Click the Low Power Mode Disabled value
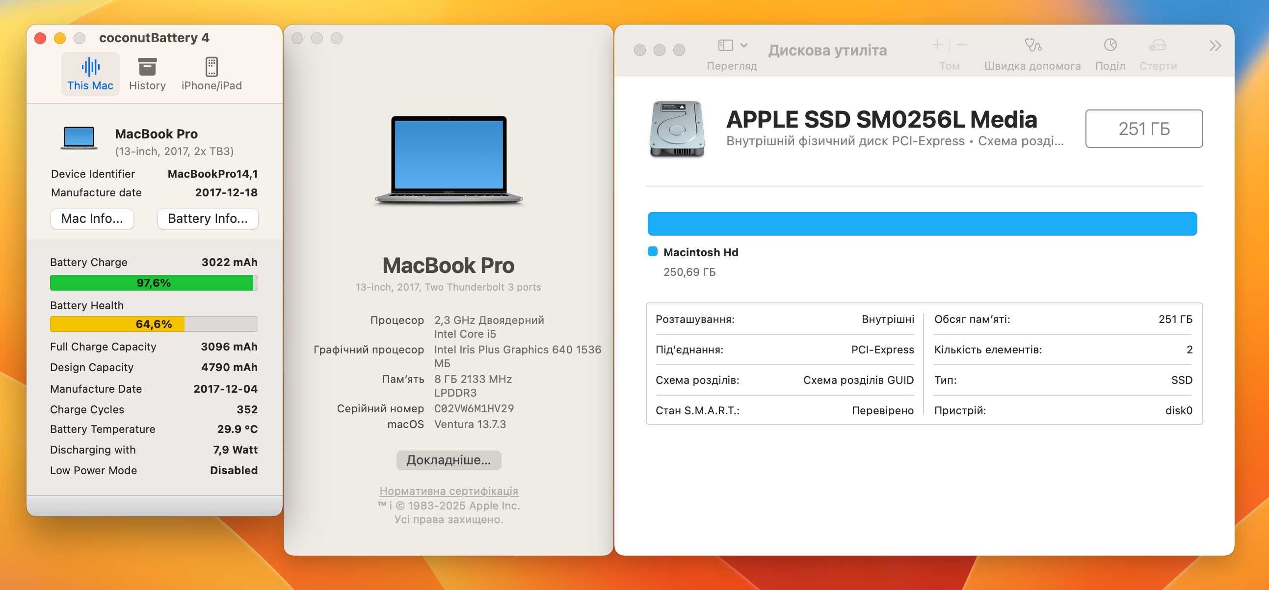The height and width of the screenshot is (590, 1269). (x=234, y=470)
